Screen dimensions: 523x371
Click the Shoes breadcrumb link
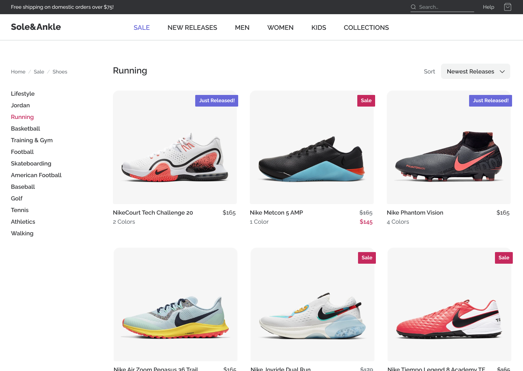click(60, 72)
